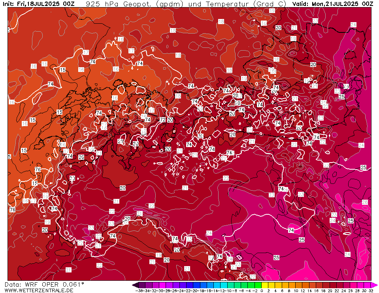Click the dark purple swatch between -38 and -34
The height and width of the screenshot is (293, 379).
click(142, 285)
